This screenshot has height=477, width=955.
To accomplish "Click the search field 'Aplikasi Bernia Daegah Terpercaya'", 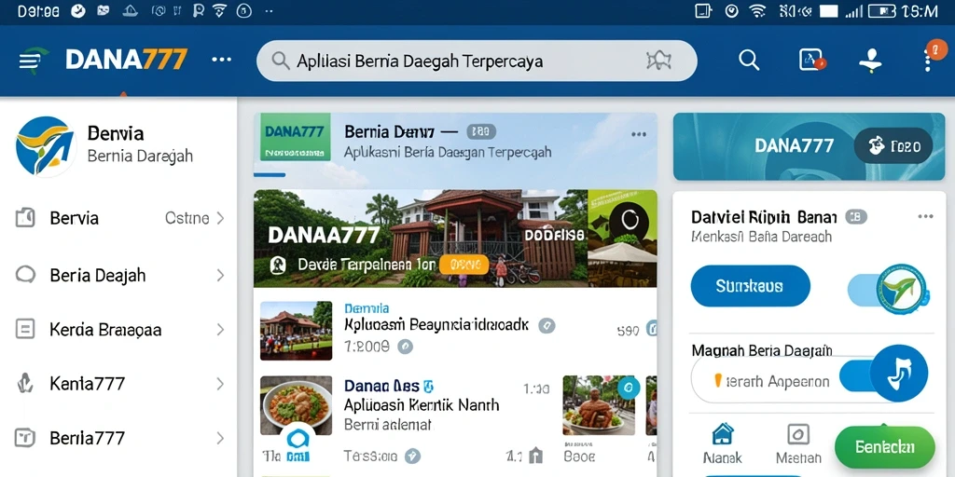I will click(477, 61).
